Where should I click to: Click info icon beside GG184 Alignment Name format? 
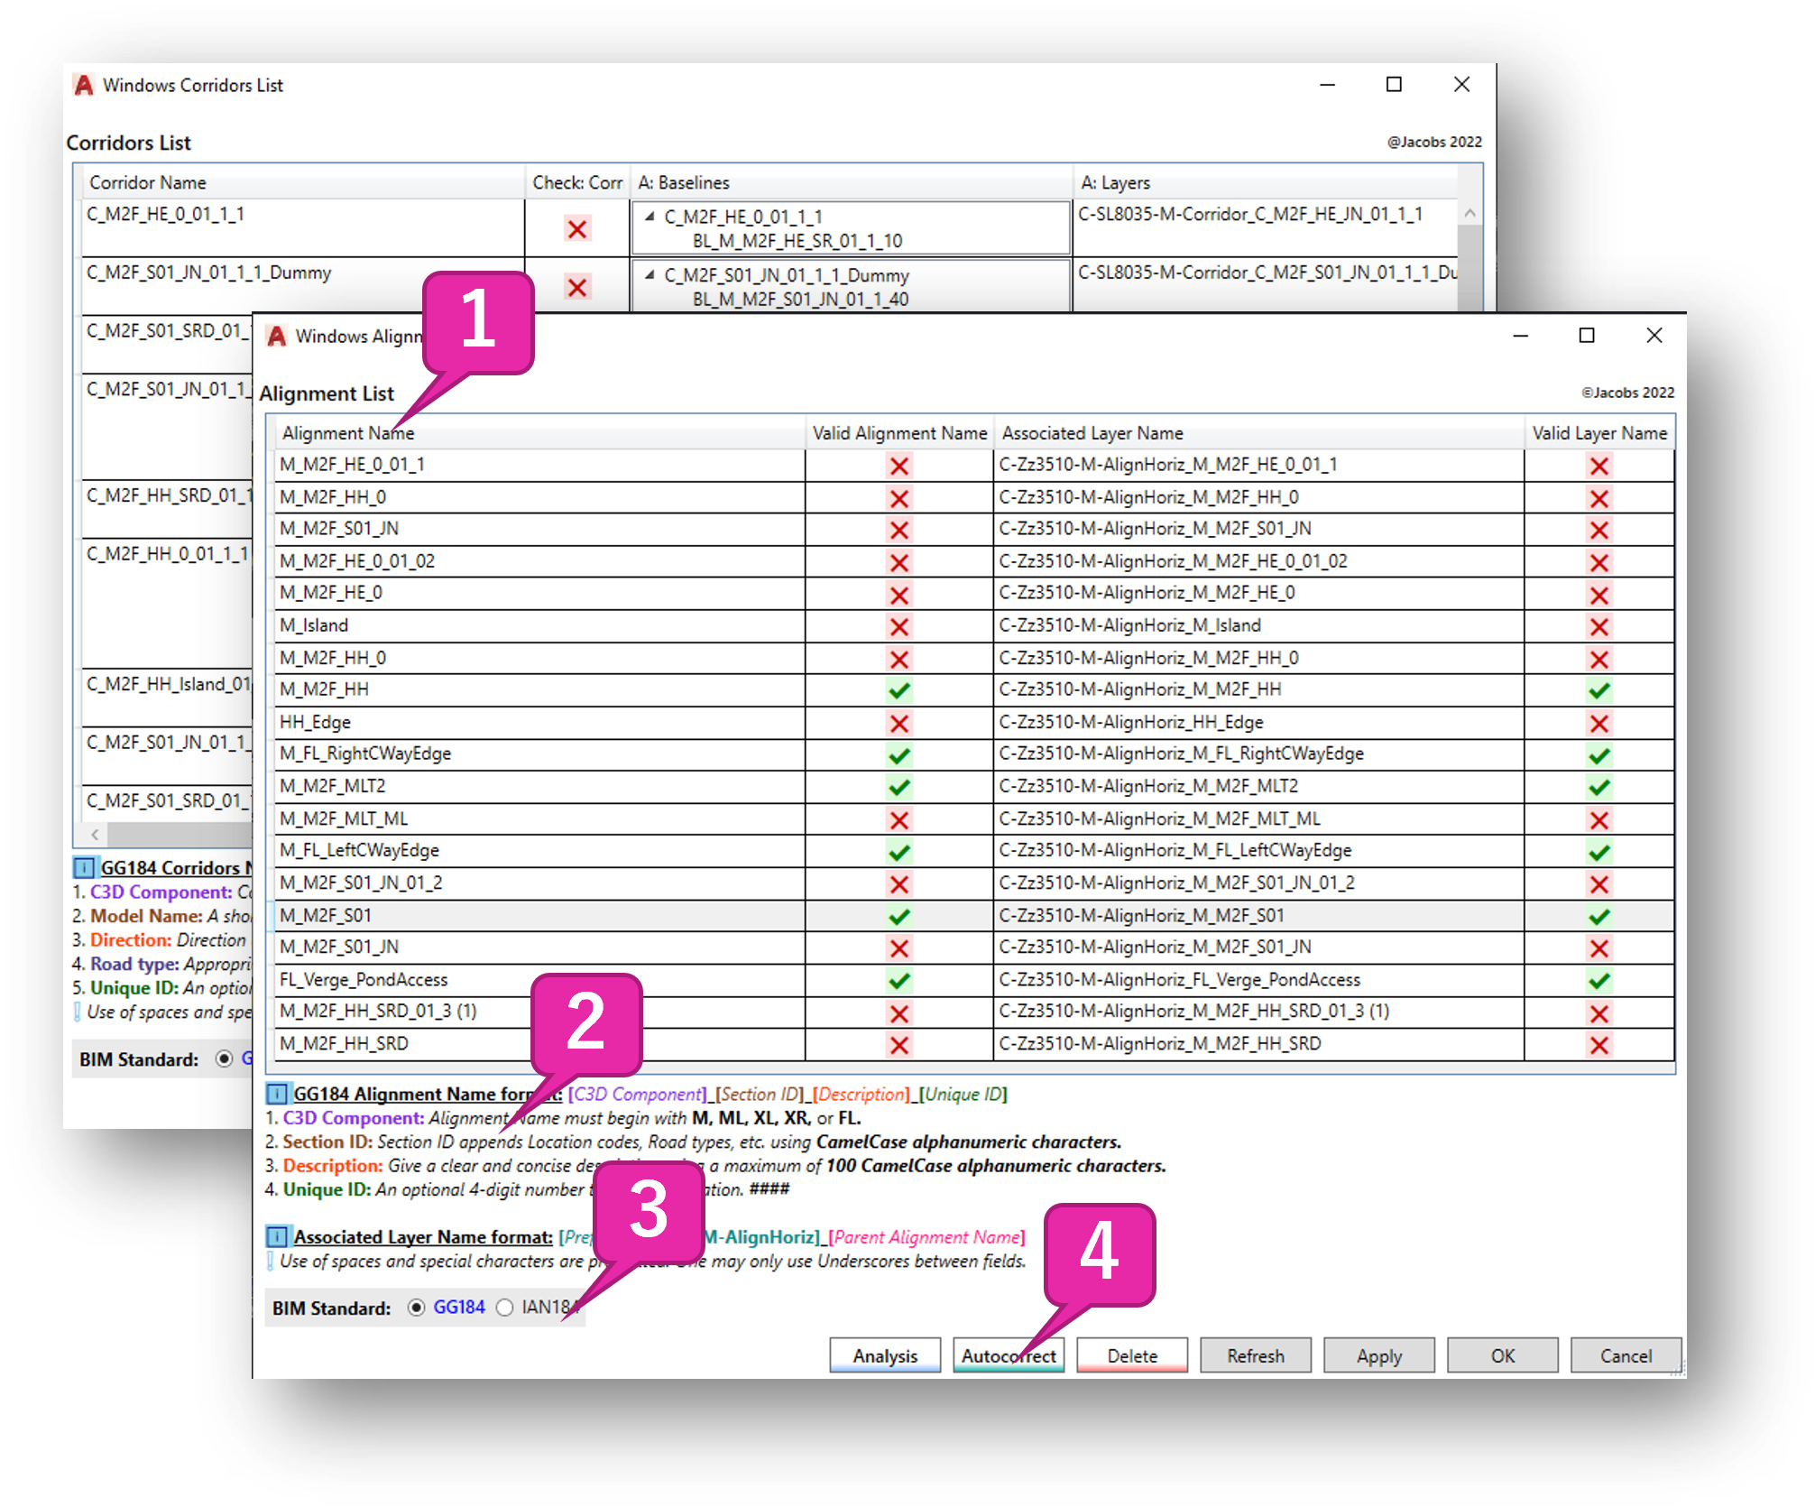tap(277, 1094)
